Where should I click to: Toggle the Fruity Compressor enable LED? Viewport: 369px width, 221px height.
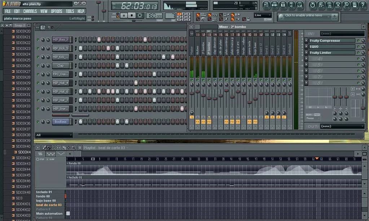click(x=358, y=40)
